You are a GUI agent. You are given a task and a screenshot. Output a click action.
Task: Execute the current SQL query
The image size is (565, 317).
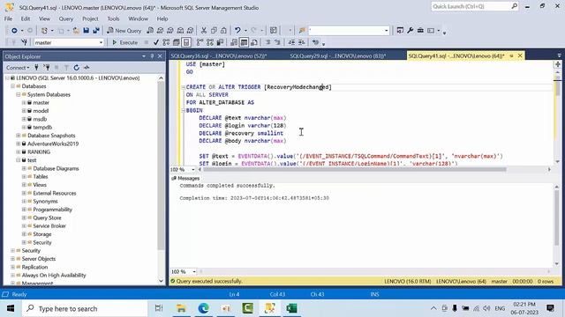[124, 42]
